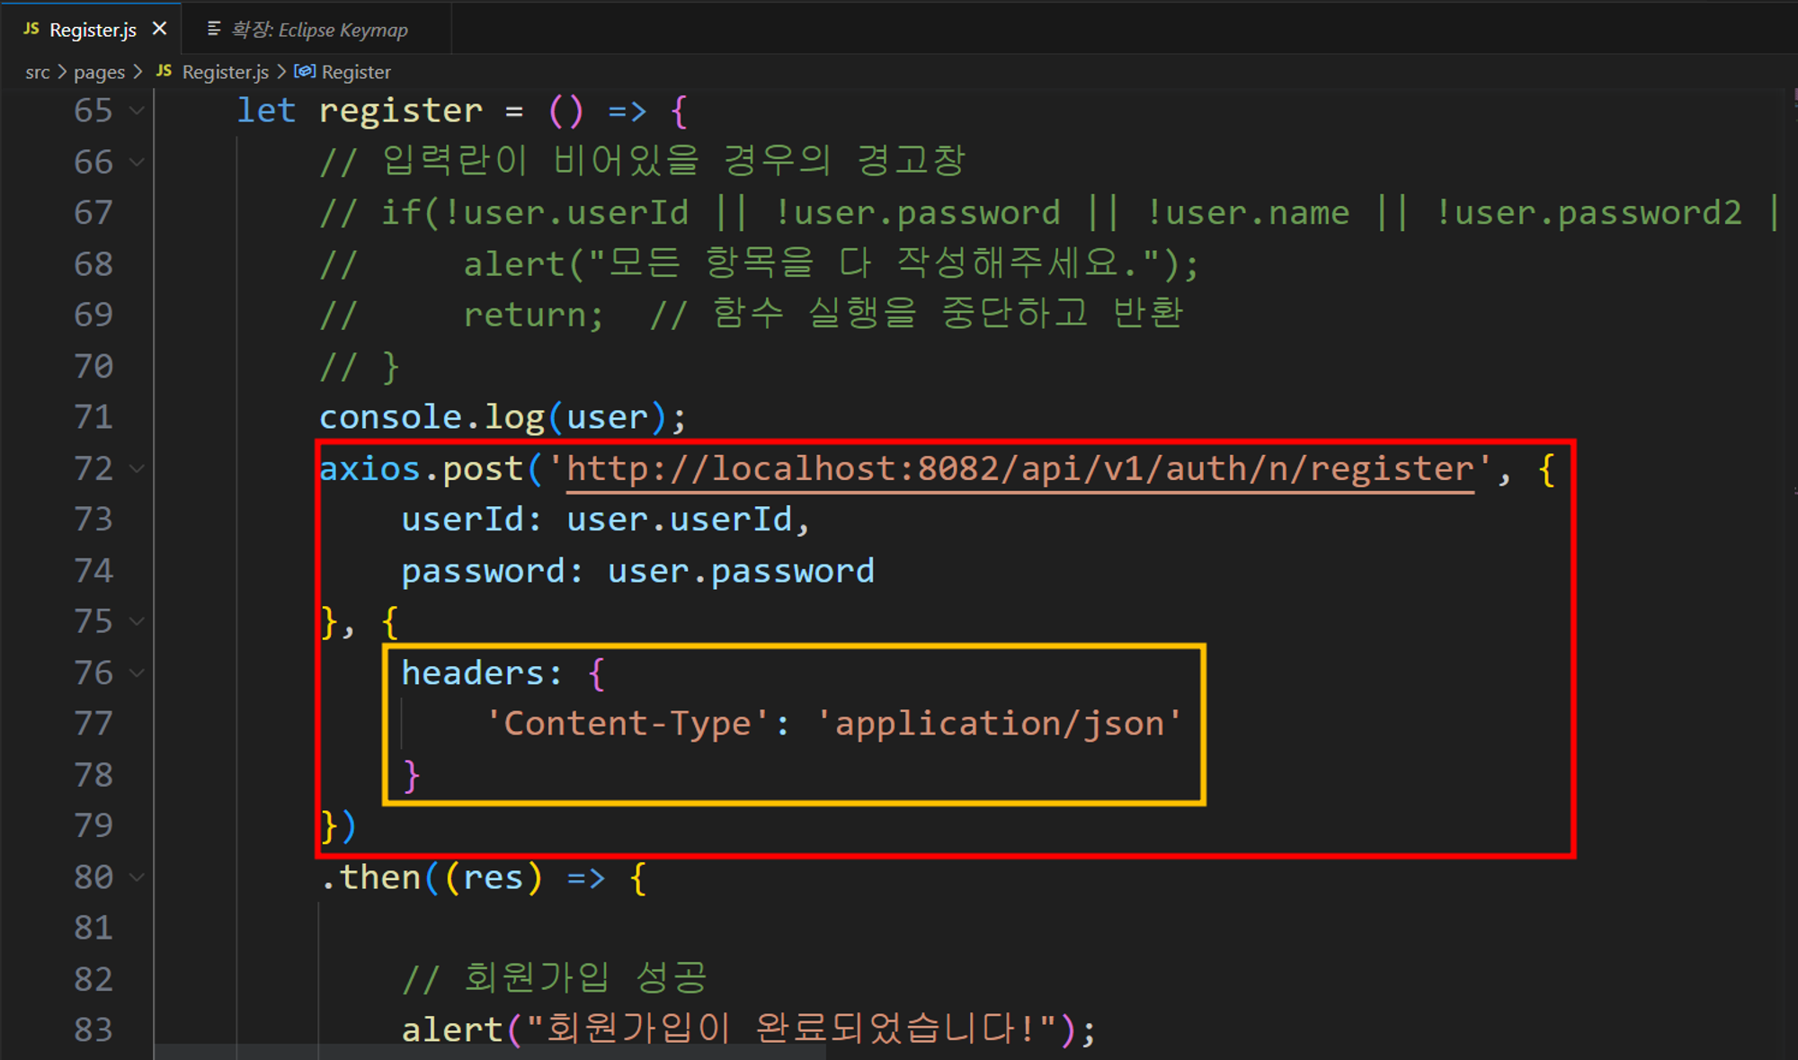Image resolution: width=1798 pixels, height=1060 pixels.
Task: Click the JS icon on Register.js tab
Action: tap(31, 29)
